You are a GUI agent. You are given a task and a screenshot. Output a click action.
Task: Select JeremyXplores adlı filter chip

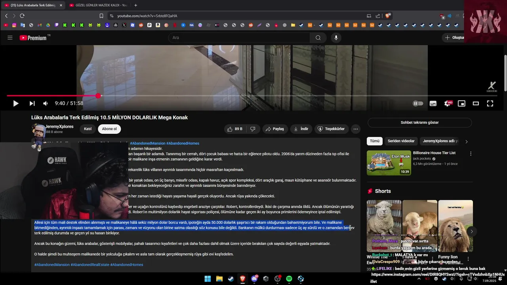click(440, 141)
